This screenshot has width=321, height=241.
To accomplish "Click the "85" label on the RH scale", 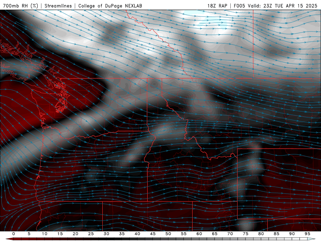I will point(276,234).
